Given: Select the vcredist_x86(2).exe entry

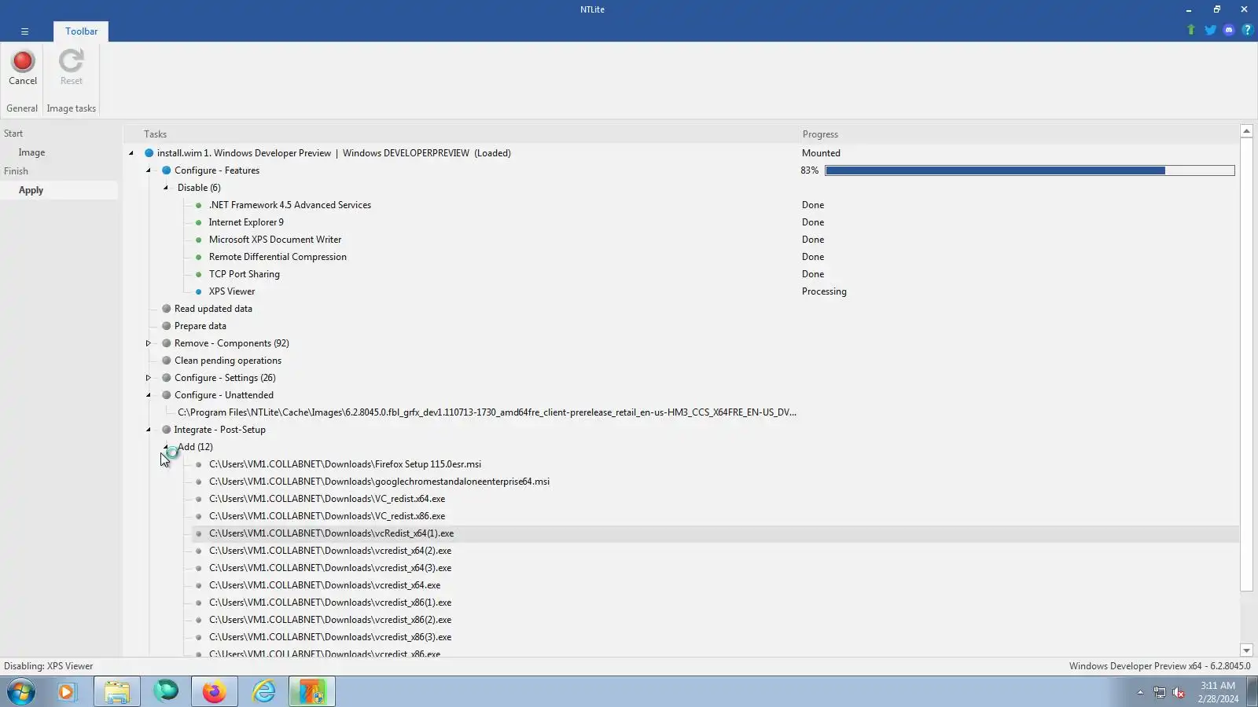Looking at the screenshot, I should click(330, 620).
